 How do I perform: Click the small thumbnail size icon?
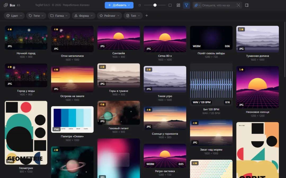pos(140,5)
